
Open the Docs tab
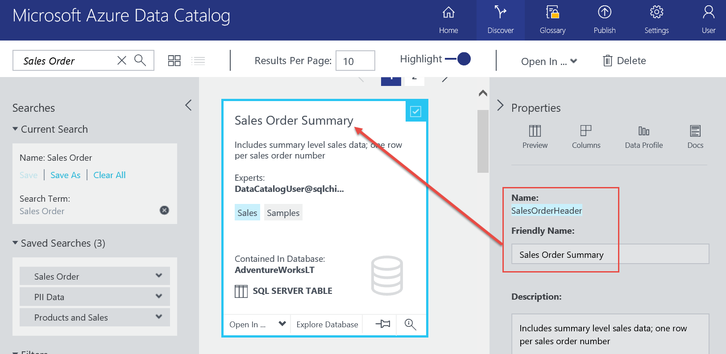click(695, 137)
